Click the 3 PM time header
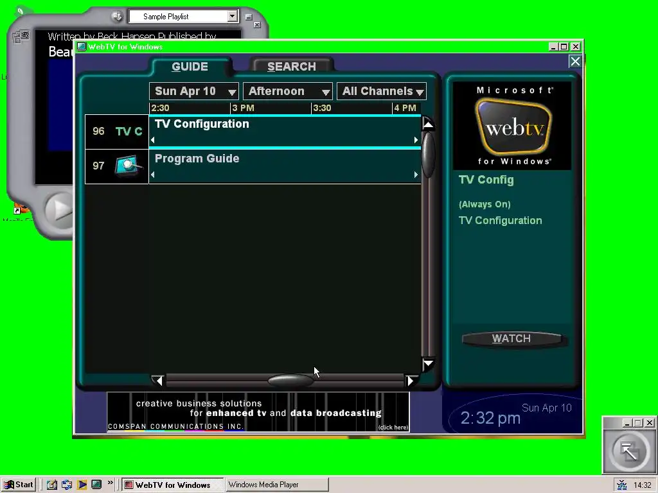Screen dimensions: 658x493 point(244,108)
